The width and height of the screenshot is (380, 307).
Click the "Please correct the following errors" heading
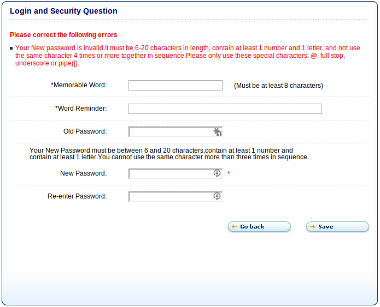tap(63, 35)
